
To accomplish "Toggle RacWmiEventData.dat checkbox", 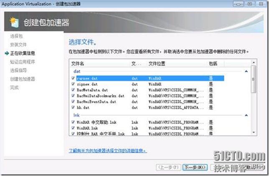I will point(73,101).
